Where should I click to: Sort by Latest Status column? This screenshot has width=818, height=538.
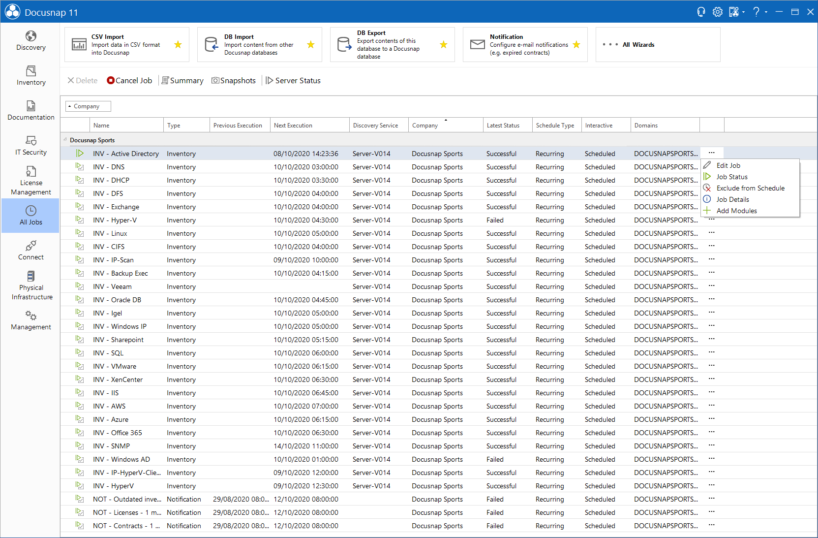pyautogui.click(x=508, y=126)
